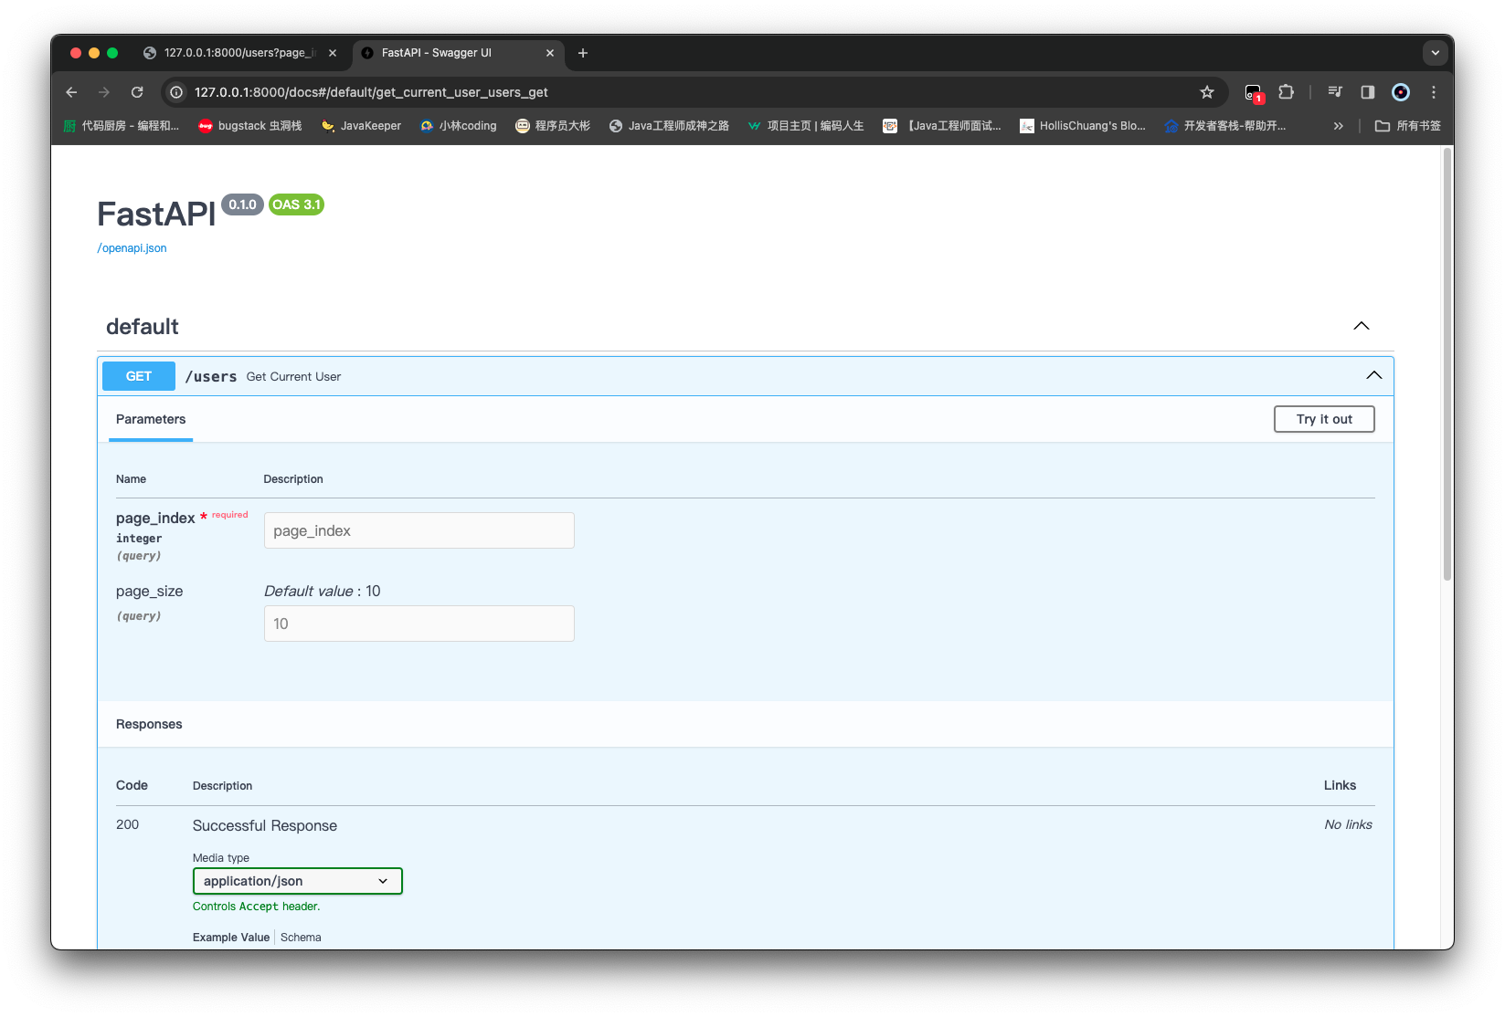Viewport: 1505px width, 1017px height.
Task: Click the /users endpoint path
Action: click(211, 376)
